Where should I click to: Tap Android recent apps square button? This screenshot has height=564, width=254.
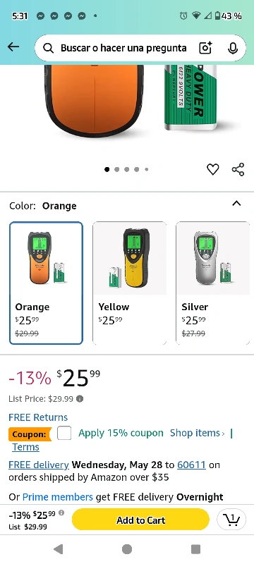tap(195, 549)
